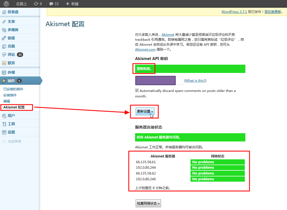This screenshot has width=287, height=210.
Task: Open 外观 menu item
Action: tap(20, 72)
